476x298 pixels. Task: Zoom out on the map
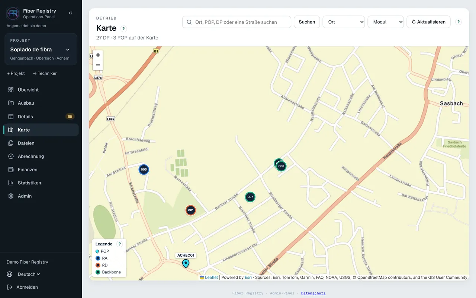pyautogui.click(x=98, y=65)
